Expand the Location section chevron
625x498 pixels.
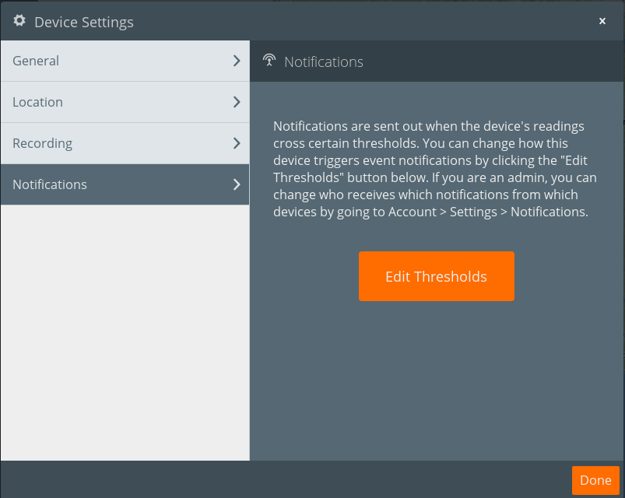(236, 101)
